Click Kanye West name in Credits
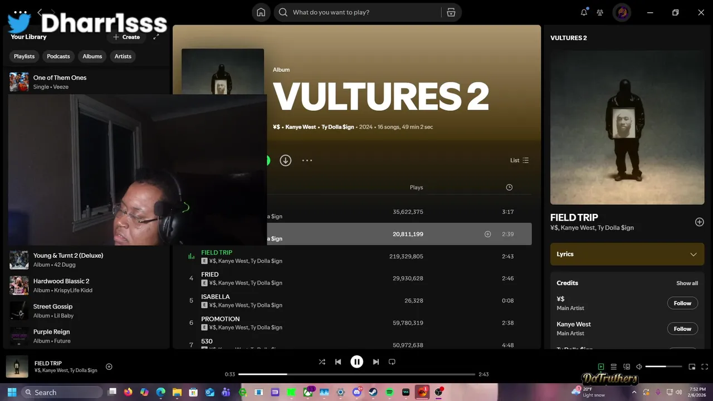 [x=574, y=324]
